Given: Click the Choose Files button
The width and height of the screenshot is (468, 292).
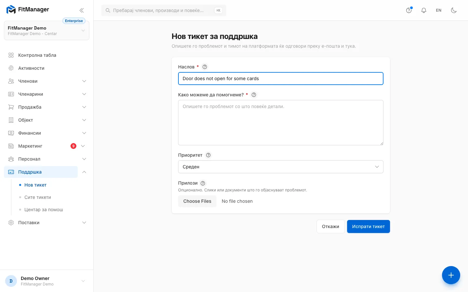Looking at the screenshot, I should point(197,201).
